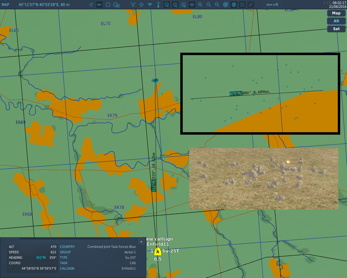Select the pencil draw tool
The height and width of the screenshot is (278, 347).
[x=251, y=5]
